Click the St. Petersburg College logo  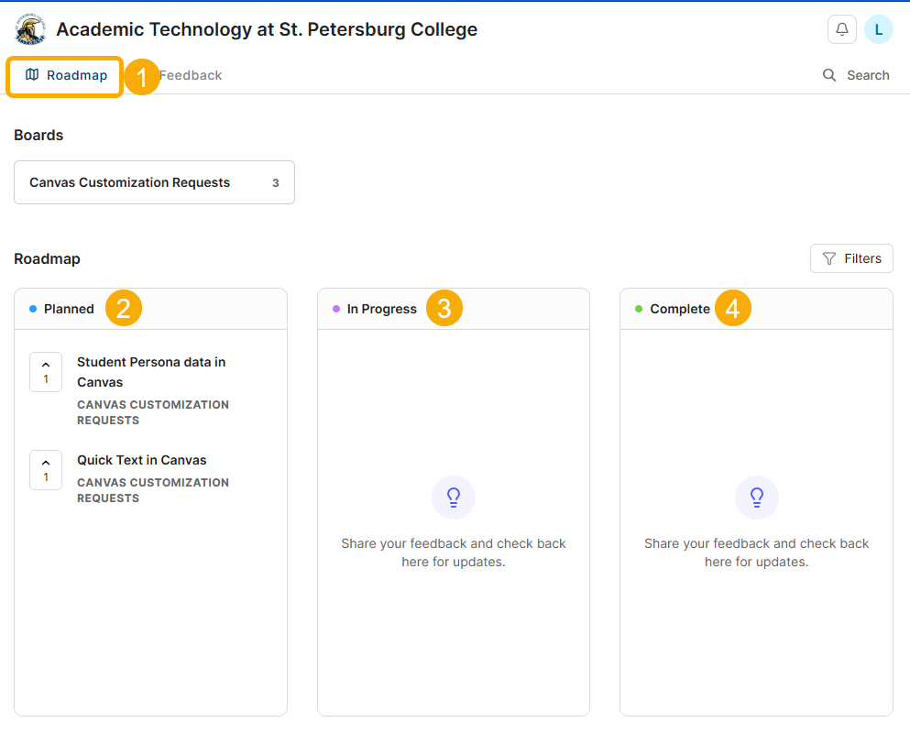[30, 29]
